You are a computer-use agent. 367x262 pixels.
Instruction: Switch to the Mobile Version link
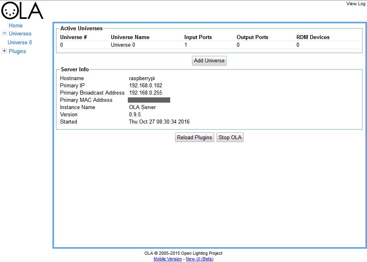[x=167, y=259]
